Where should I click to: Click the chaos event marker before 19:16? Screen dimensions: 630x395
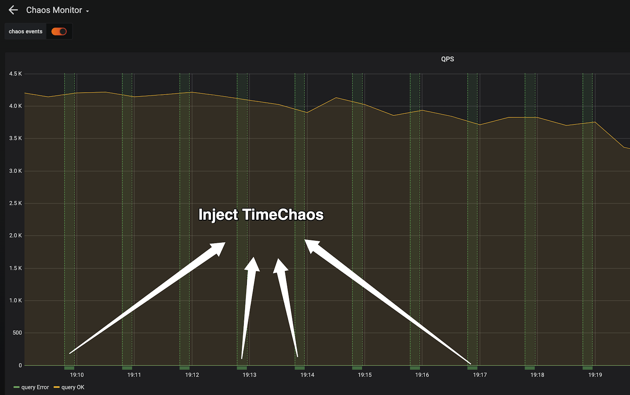[415, 368]
